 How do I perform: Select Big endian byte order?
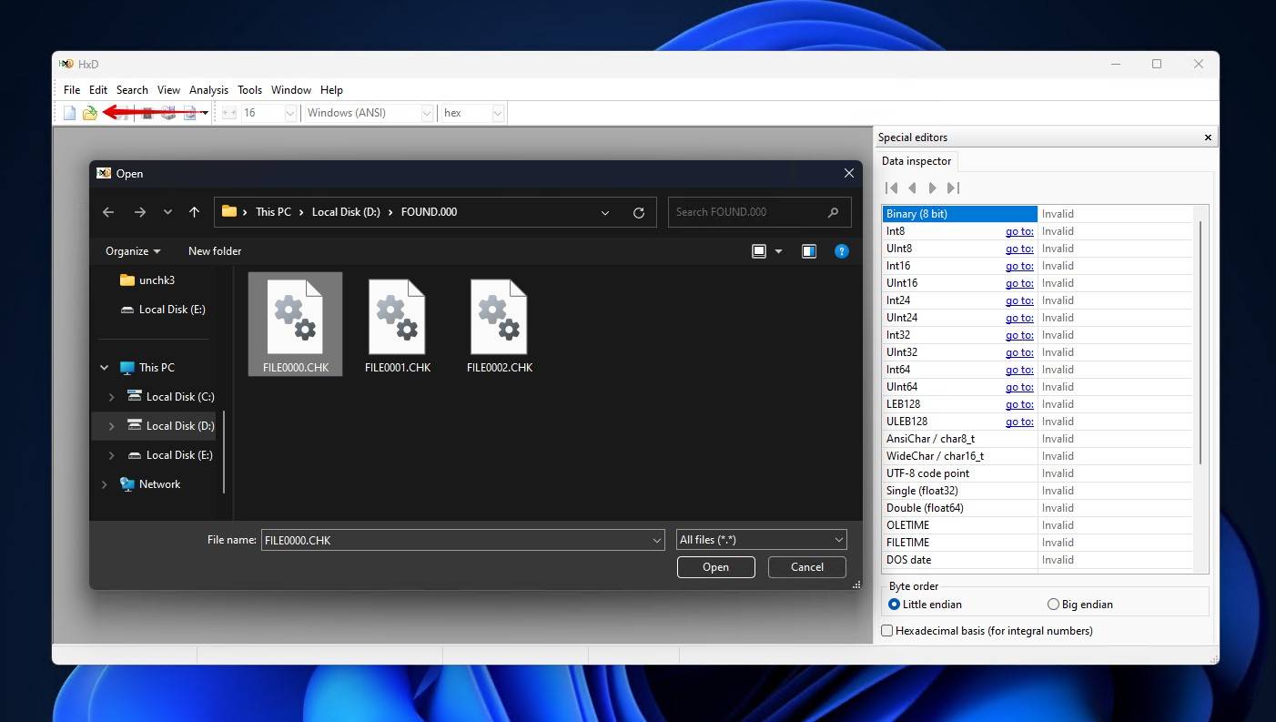1079,605
